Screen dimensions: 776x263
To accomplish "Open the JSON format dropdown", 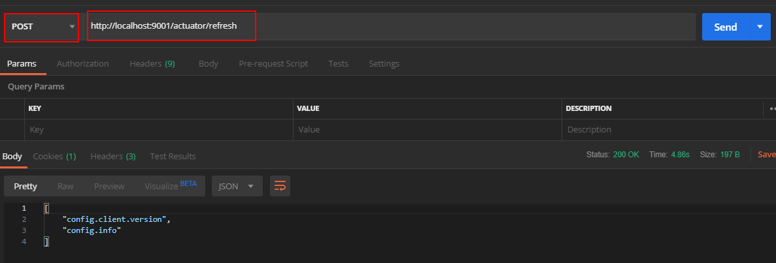I will (x=237, y=186).
